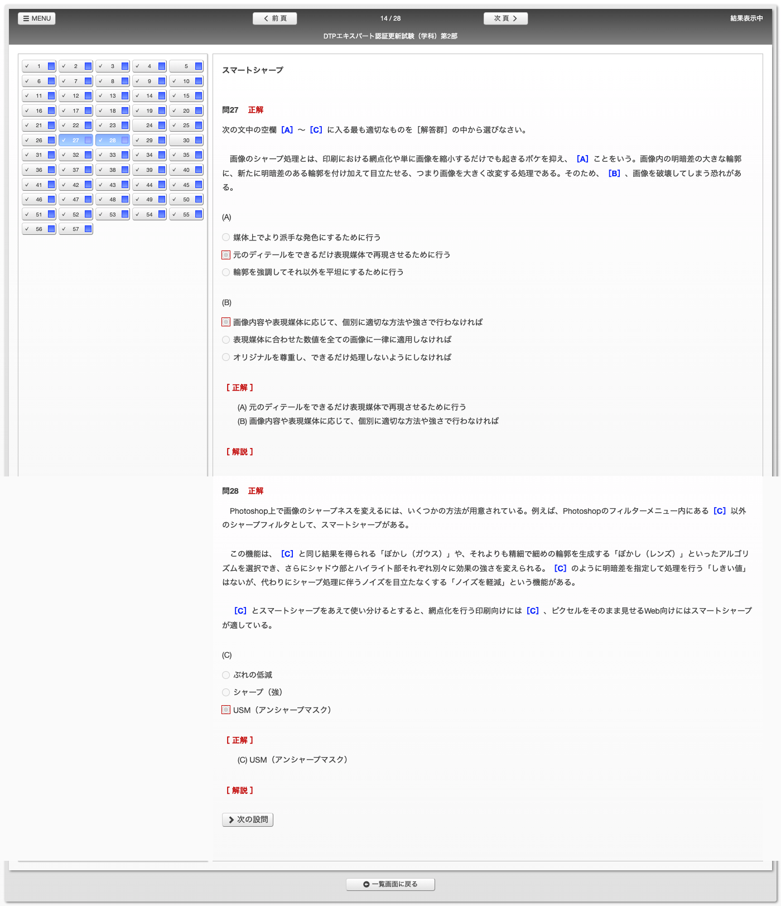Click the blue marker icon on question 24
This screenshot has height=906, width=781.
point(162,126)
